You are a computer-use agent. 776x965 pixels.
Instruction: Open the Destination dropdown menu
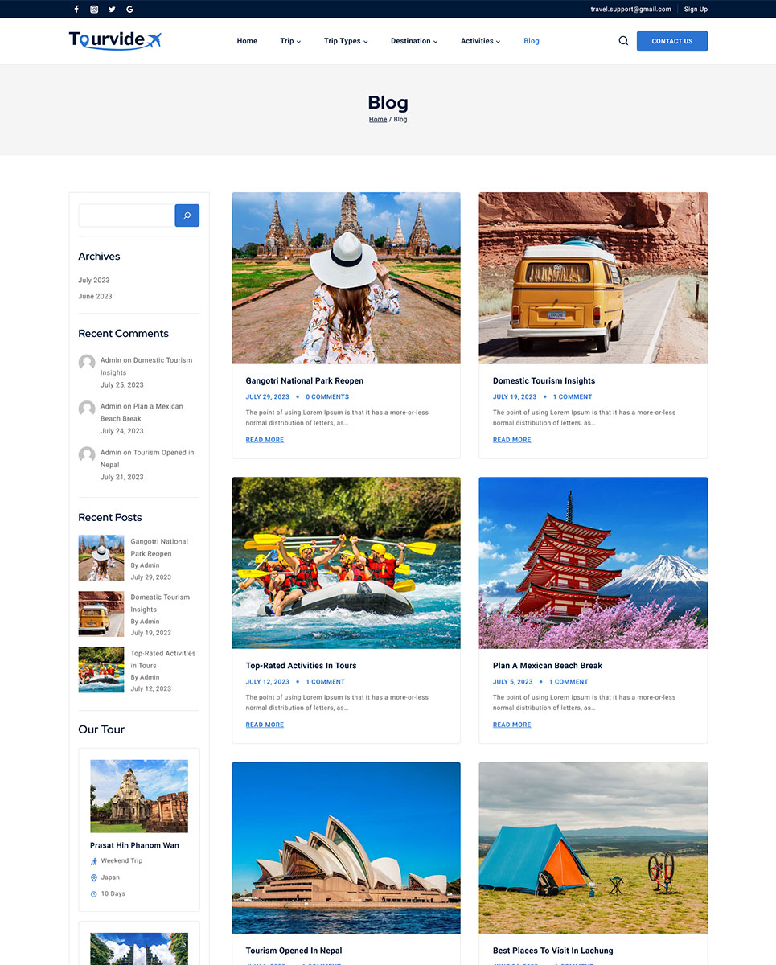pyautogui.click(x=414, y=41)
